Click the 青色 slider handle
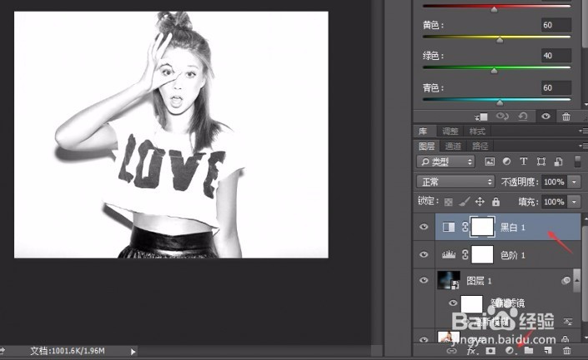Image resolution: width=588 pixels, height=360 pixels. [x=500, y=102]
